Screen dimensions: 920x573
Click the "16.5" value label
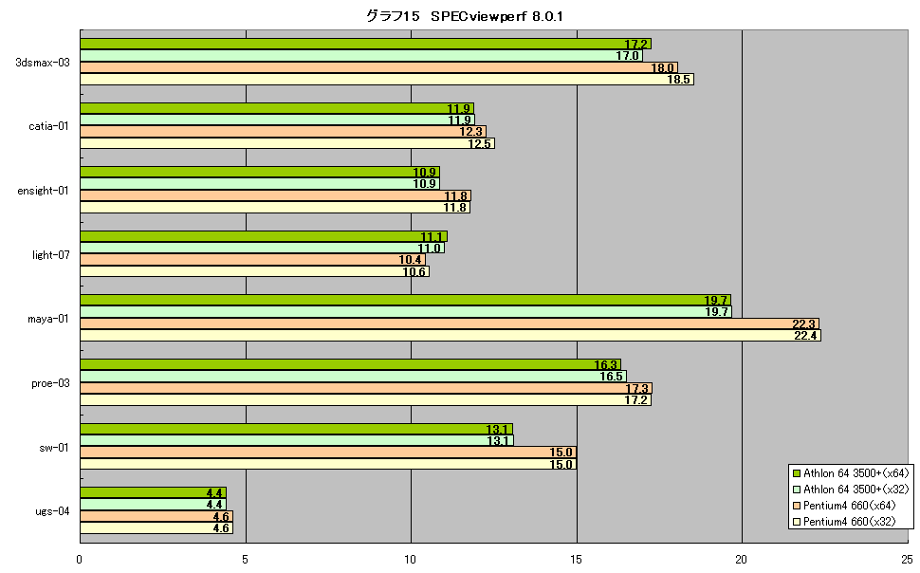[x=611, y=377]
